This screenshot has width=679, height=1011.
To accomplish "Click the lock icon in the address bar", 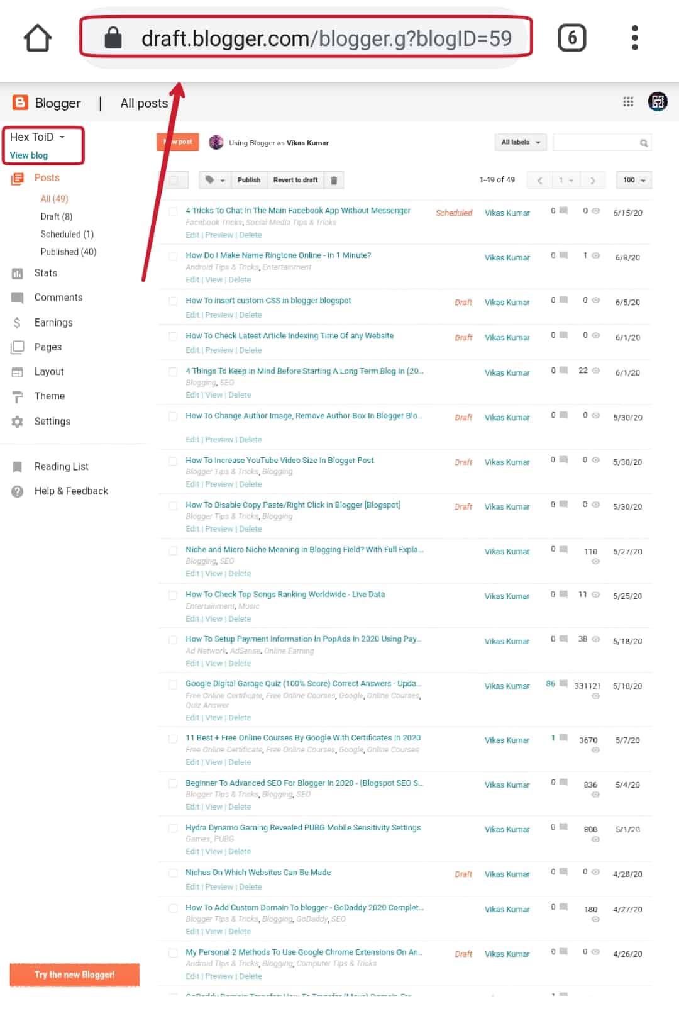I will click(113, 38).
